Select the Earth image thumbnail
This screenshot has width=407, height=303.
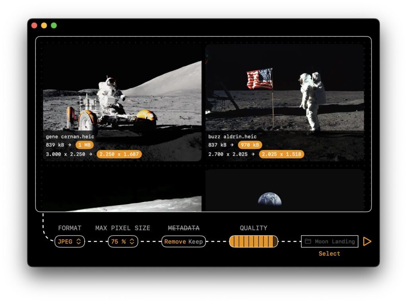(x=285, y=191)
